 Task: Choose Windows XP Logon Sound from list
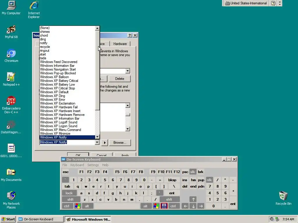click(59, 126)
